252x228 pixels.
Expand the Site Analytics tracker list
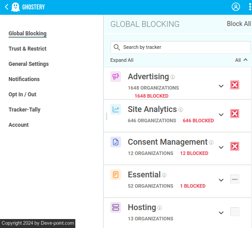point(221,115)
